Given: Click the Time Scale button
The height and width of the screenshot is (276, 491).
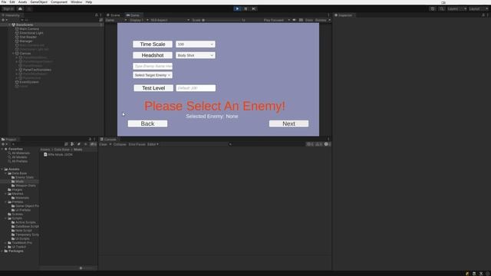Looking at the screenshot, I should click(x=153, y=44).
